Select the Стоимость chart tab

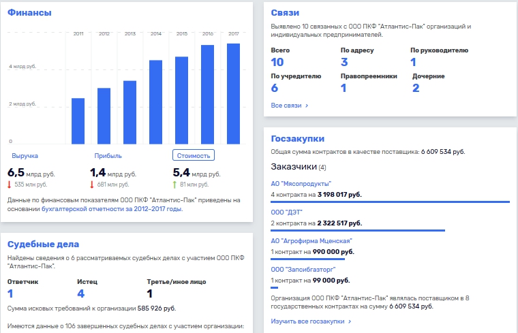point(194,155)
